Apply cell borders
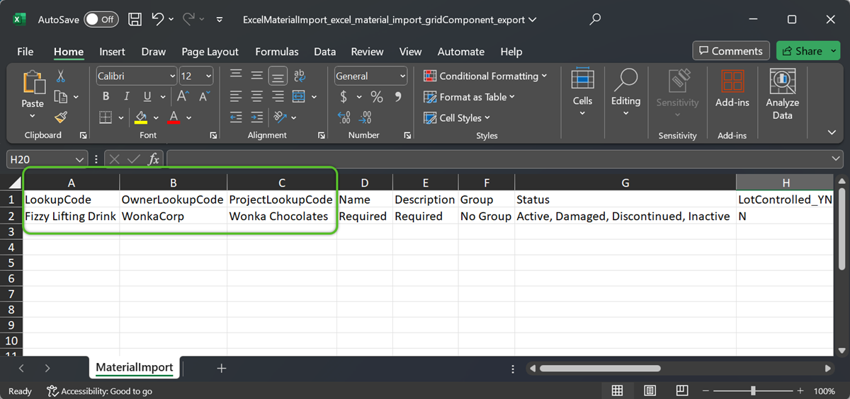Viewport: 850px width, 399px height. [x=106, y=117]
